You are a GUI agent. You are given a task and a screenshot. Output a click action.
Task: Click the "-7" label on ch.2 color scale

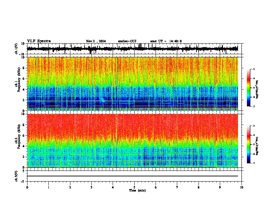tap(253, 163)
